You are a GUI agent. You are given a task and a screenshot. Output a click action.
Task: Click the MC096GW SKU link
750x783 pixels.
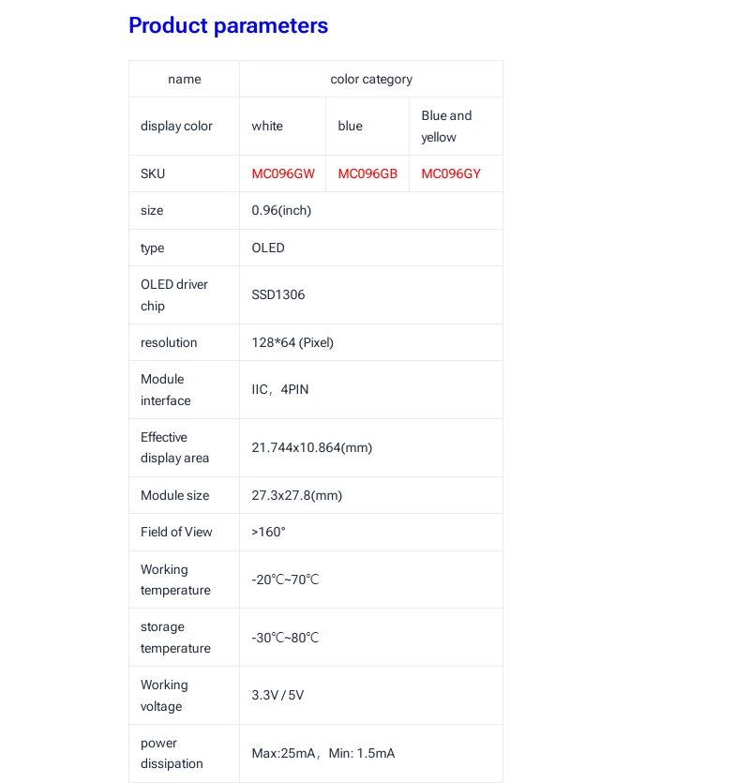(x=283, y=173)
